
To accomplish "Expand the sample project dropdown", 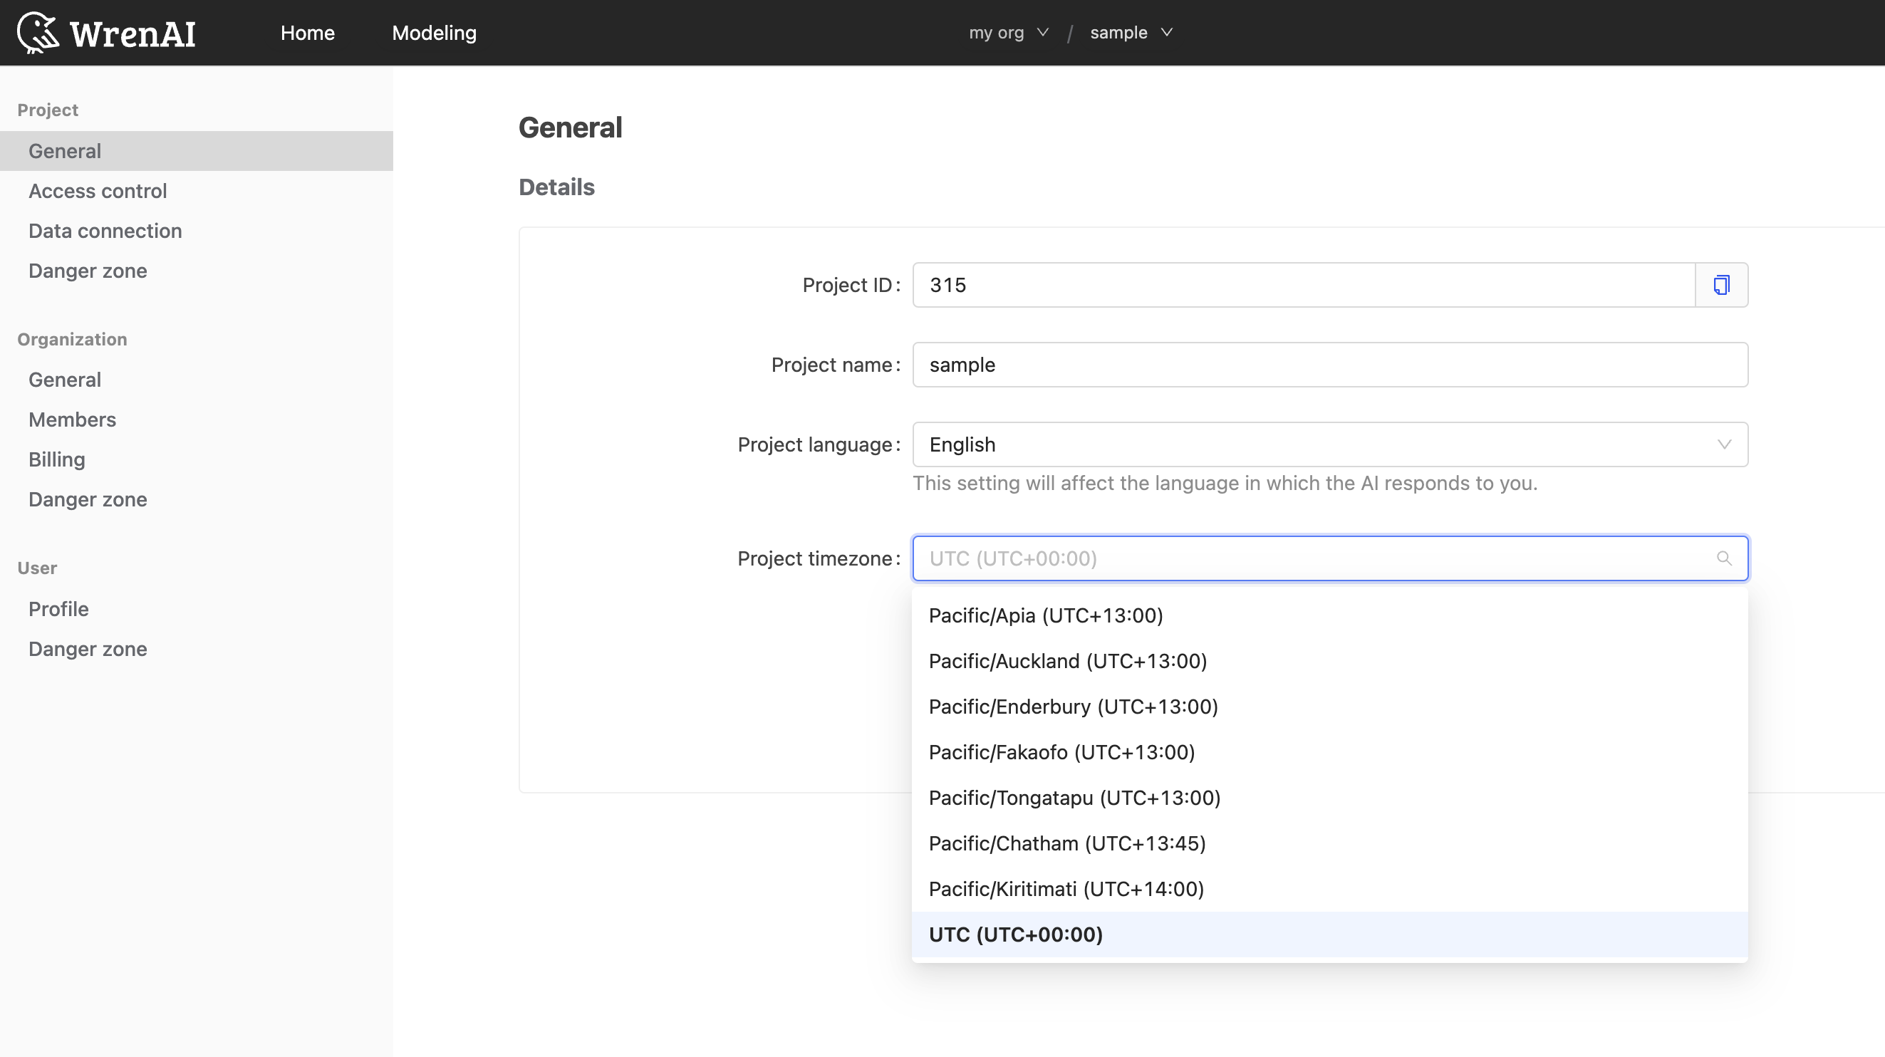I will click(1129, 32).
